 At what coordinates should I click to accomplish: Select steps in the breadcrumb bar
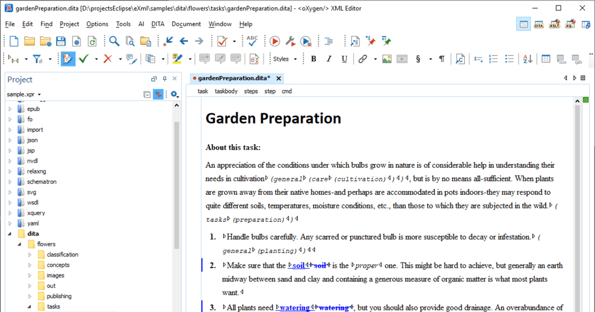pyautogui.click(x=251, y=91)
